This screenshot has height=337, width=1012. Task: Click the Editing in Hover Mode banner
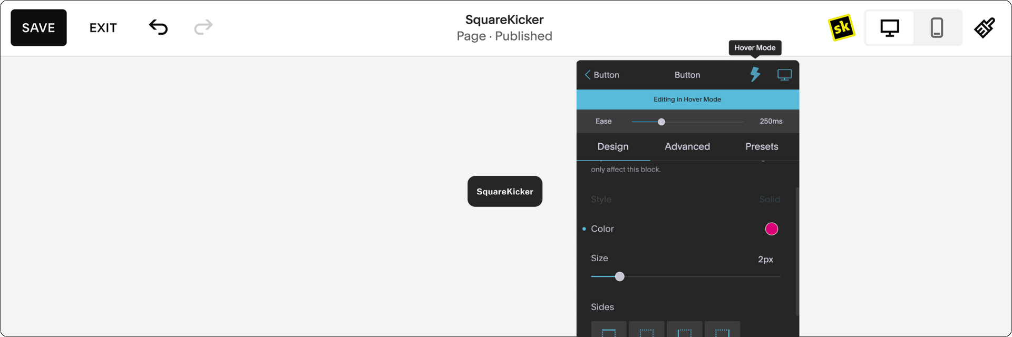687,99
